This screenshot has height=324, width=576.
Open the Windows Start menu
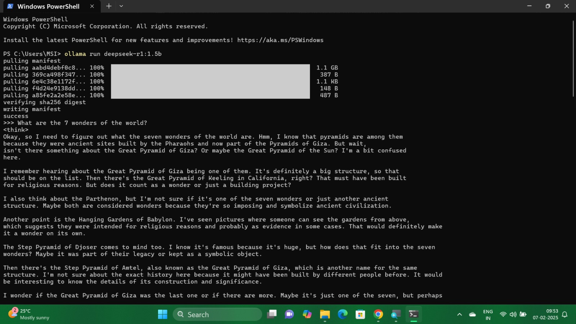coord(163,314)
